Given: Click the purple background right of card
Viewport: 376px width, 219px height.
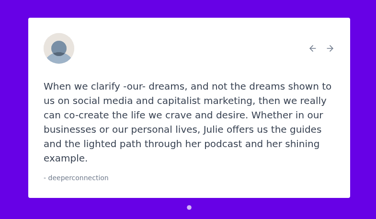Looking at the screenshot, I should [x=363, y=109].
